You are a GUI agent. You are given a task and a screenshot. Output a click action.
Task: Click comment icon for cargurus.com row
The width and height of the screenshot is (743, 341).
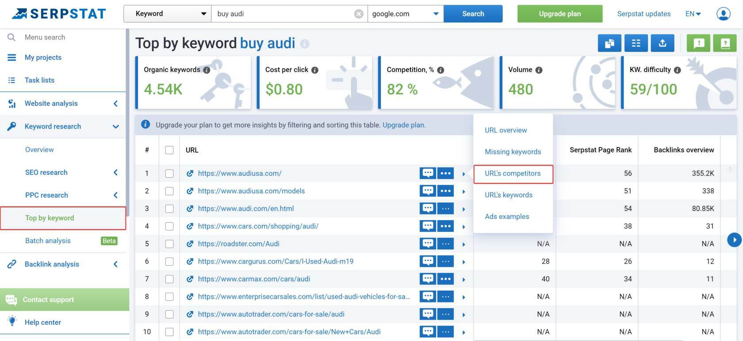[428, 261]
